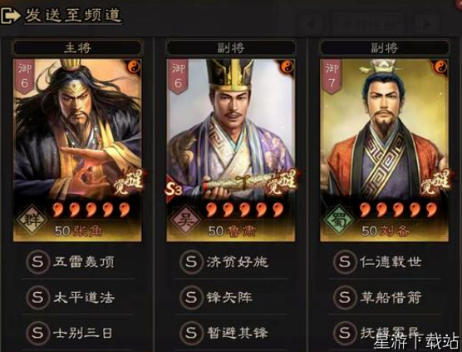Select the 主将 slot header
This screenshot has width=462, height=352.
tap(77, 47)
